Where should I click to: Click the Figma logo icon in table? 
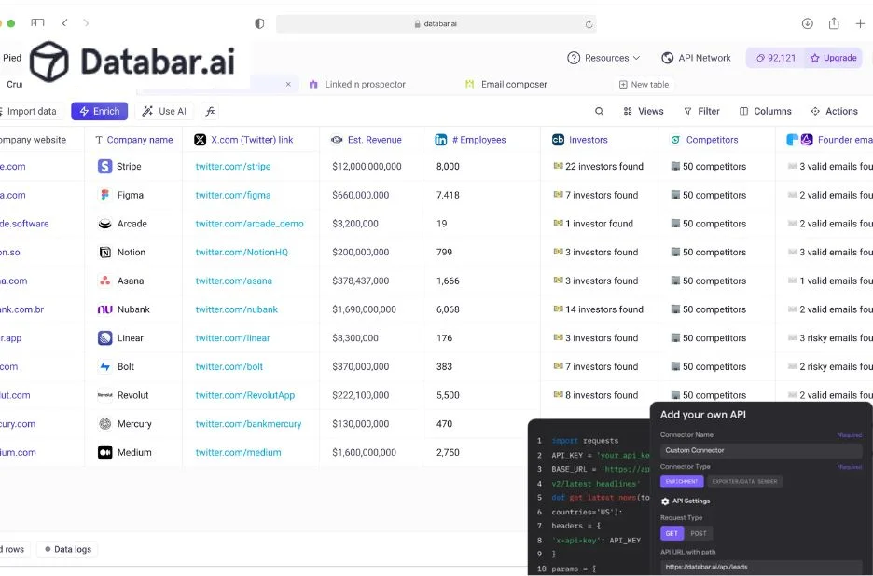pos(104,196)
